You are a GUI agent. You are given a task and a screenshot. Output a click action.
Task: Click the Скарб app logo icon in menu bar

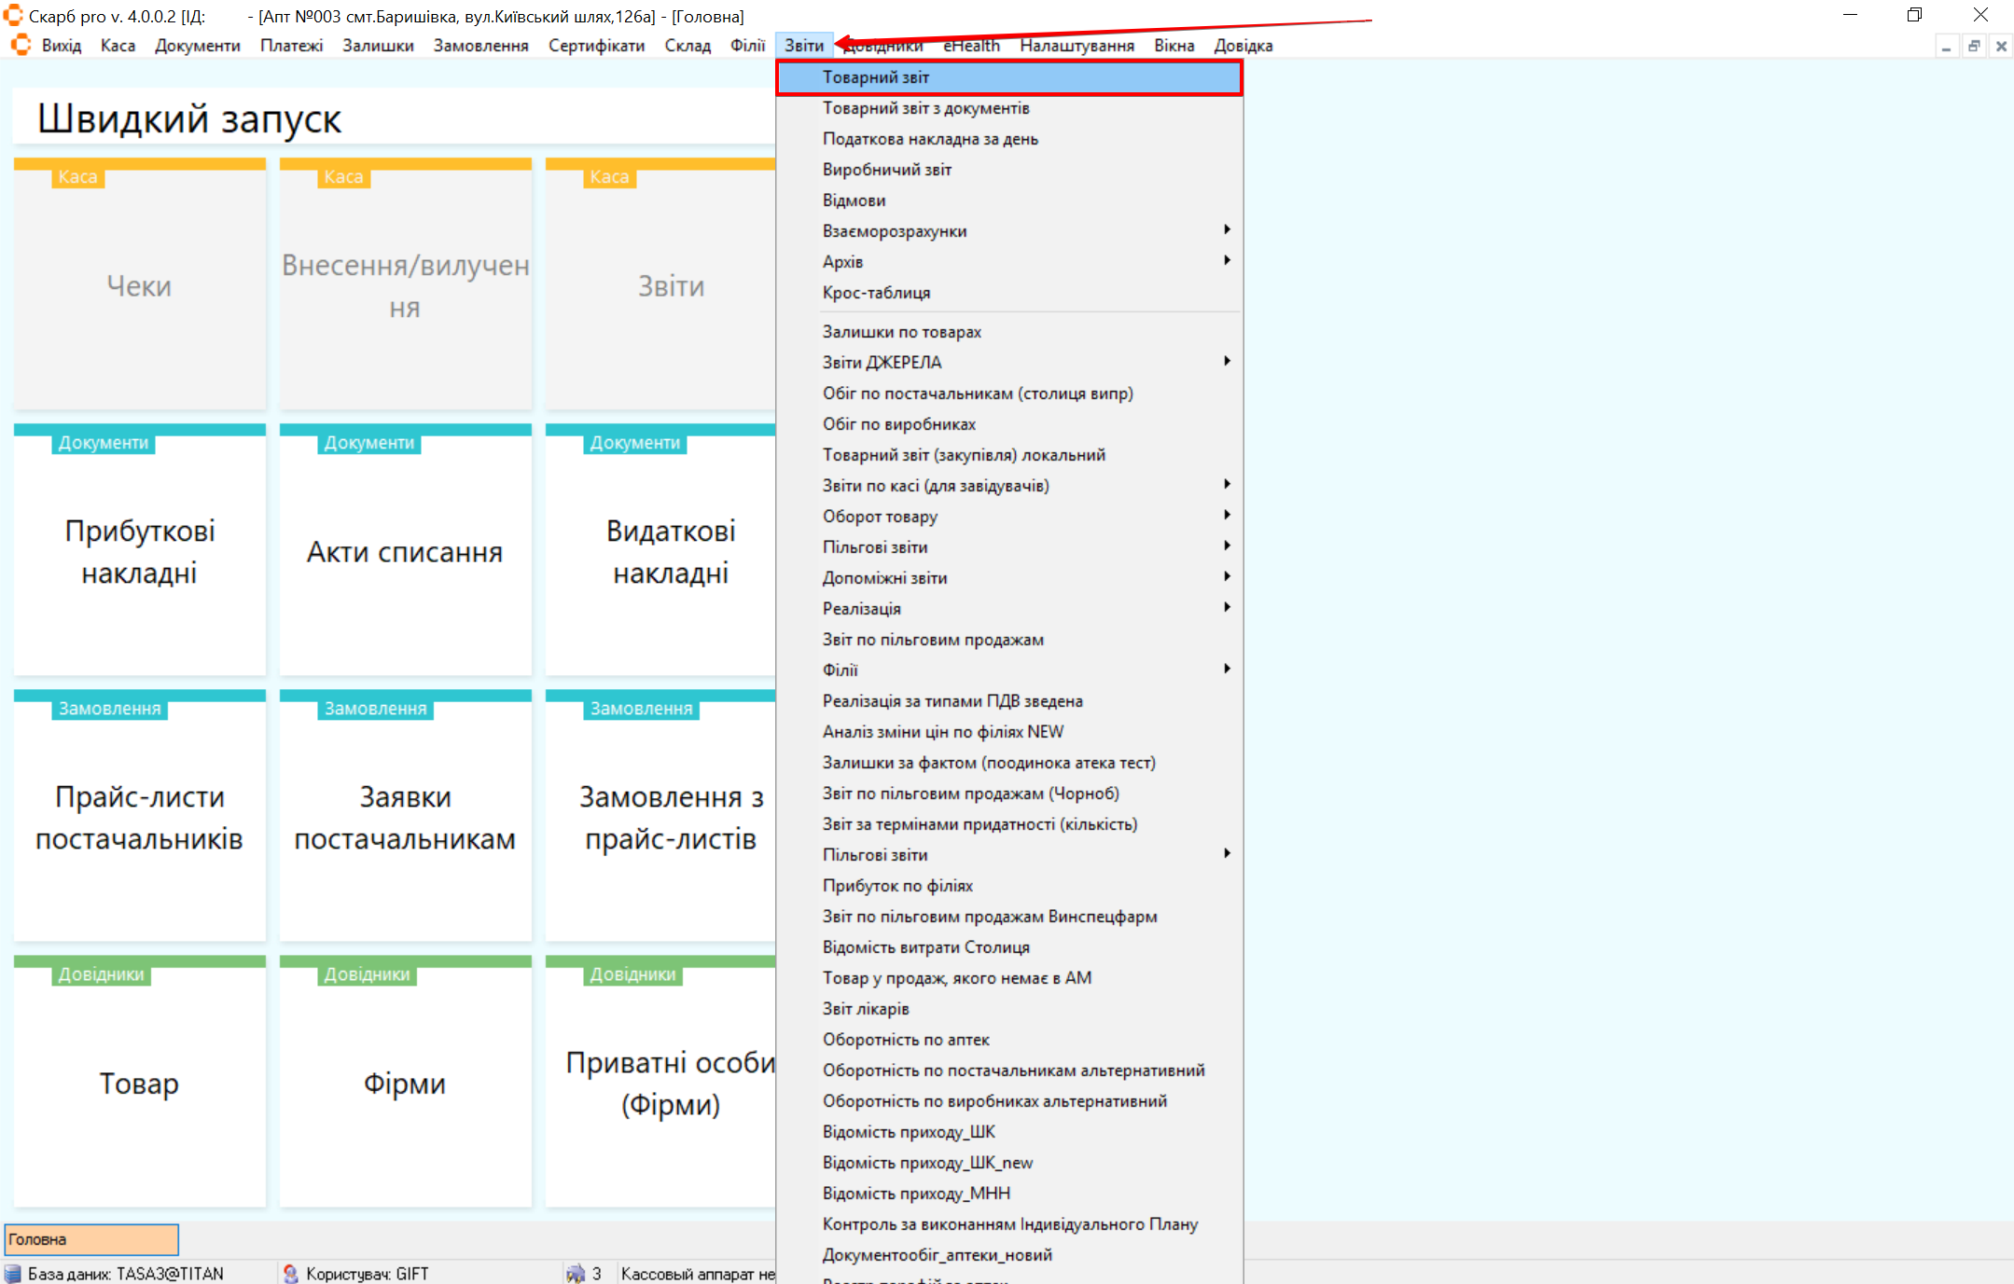pos(21,45)
